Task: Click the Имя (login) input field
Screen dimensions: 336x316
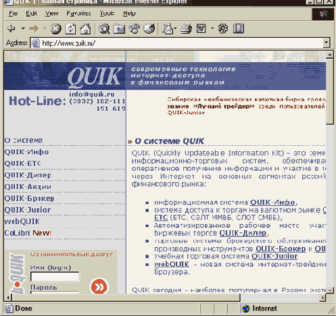Action: click(55, 277)
